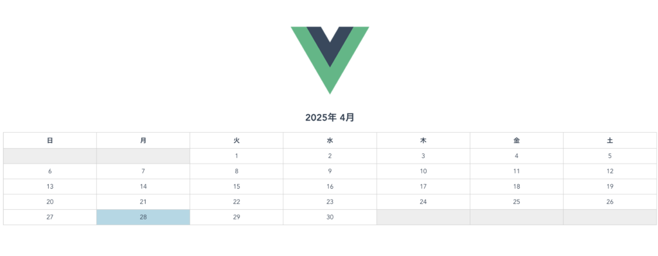
Task: Select date 20 under Sunday
Action: [x=50, y=201]
